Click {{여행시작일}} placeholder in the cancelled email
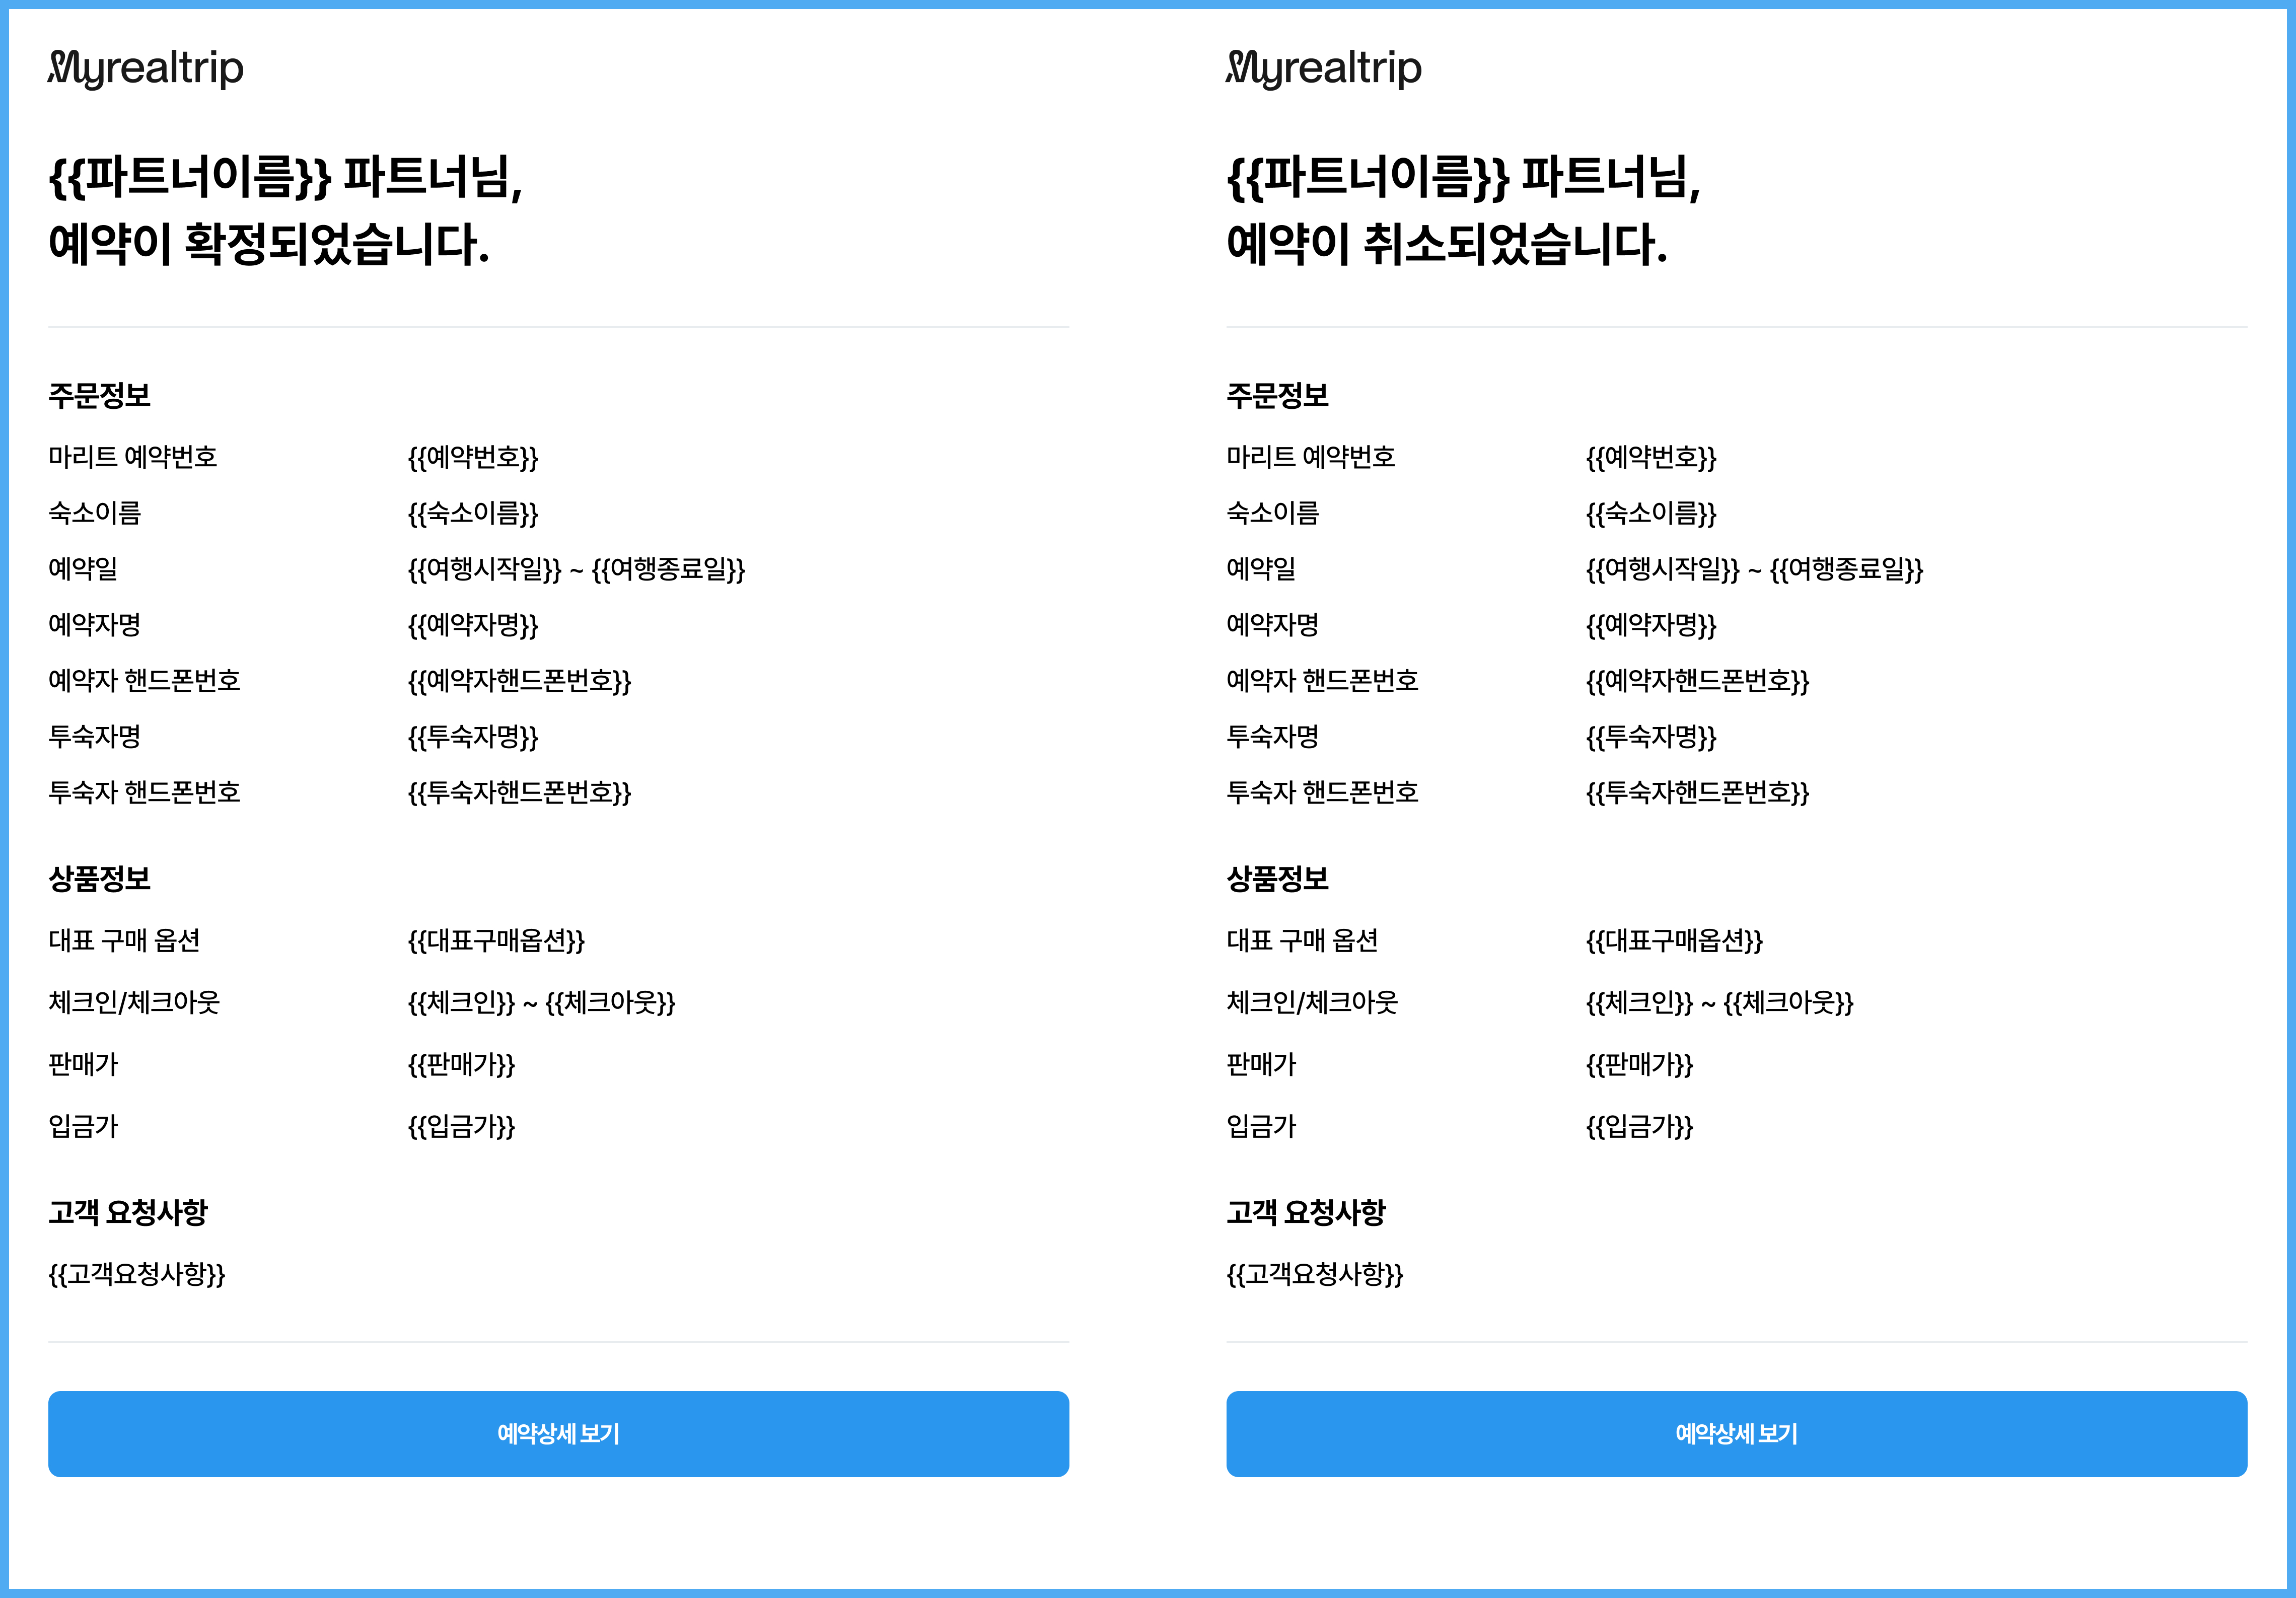 pyautogui.click(x=1662, y=570)
